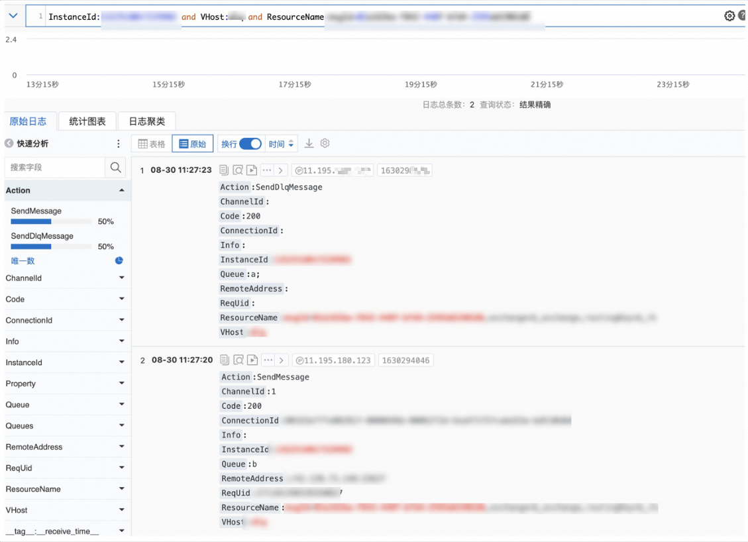This screenshot has width=748, height=542.
Task: Switch to 原始日志 tab
Action: click(28, 121)
